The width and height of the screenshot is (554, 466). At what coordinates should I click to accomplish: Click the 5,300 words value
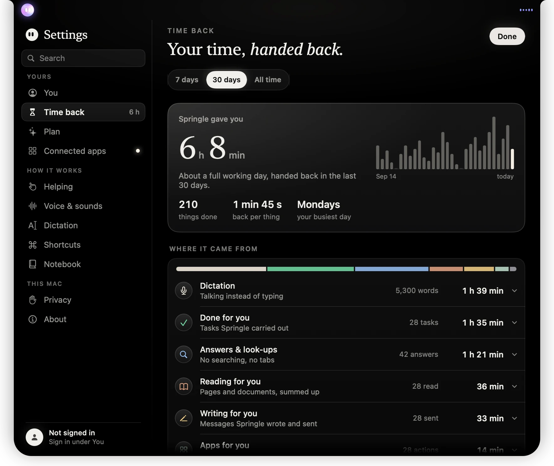click(417, 291)
